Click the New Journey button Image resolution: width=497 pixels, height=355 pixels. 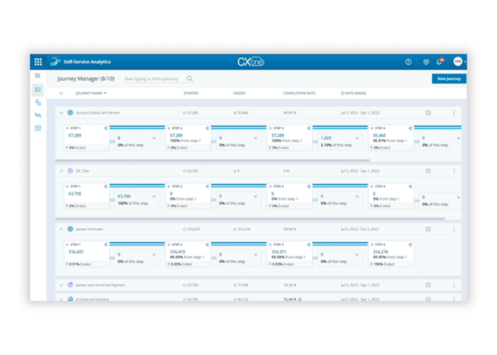click(x=449, y=79)
